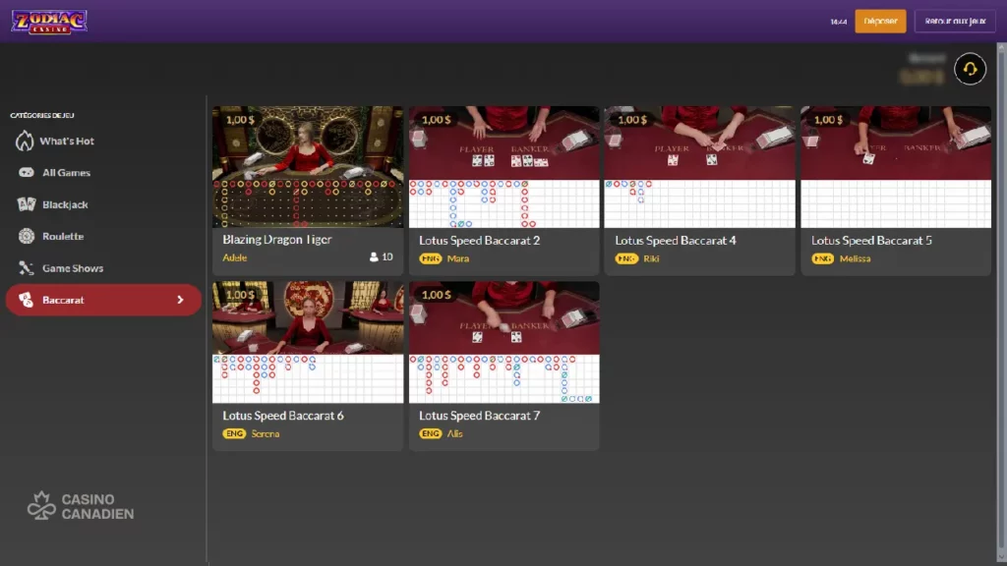
Task: Click the player count icon on Blazing Dragon Tiger
Action: [x=374, y=257]
